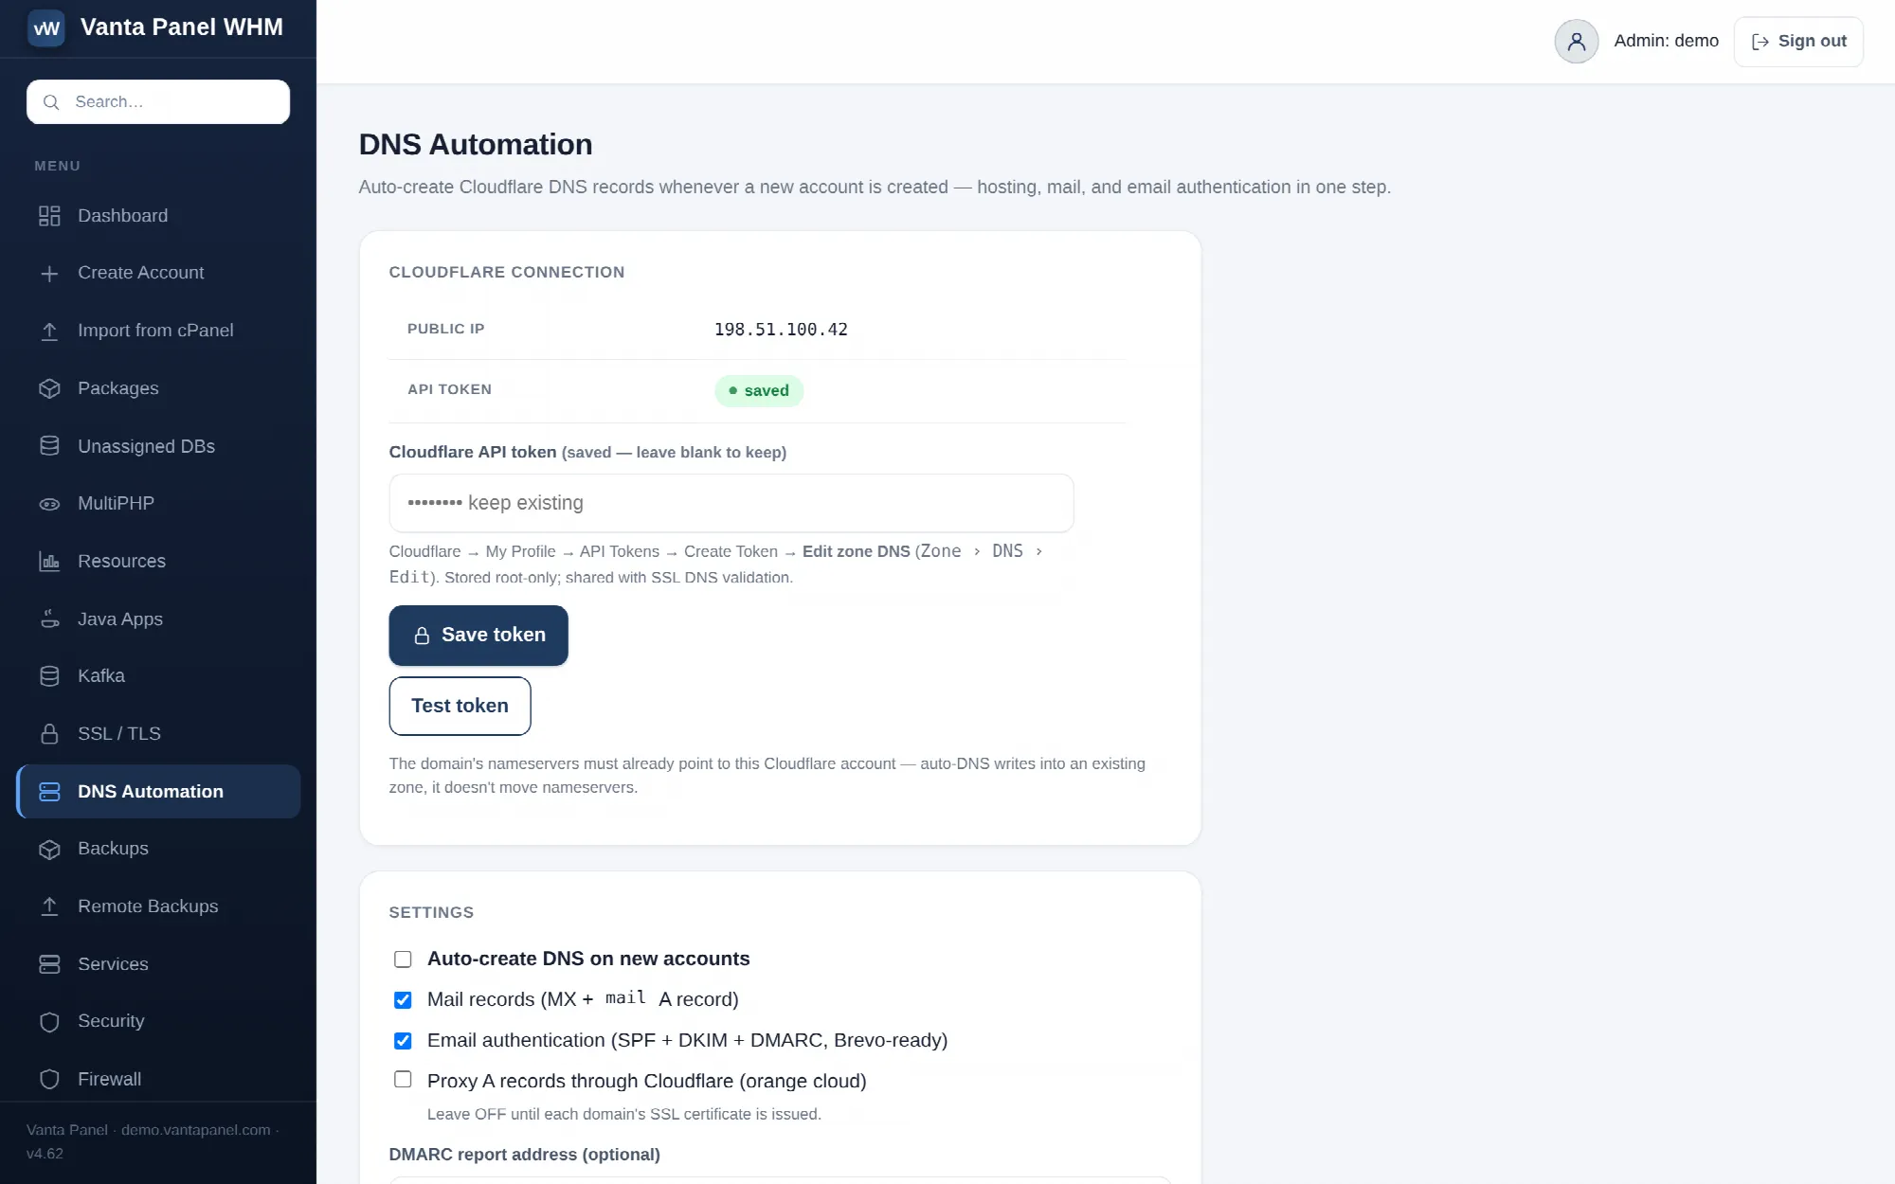Click the footer demo.vantapanel.com text
Screen dimensions: 1895x1184
(196, 1130)
